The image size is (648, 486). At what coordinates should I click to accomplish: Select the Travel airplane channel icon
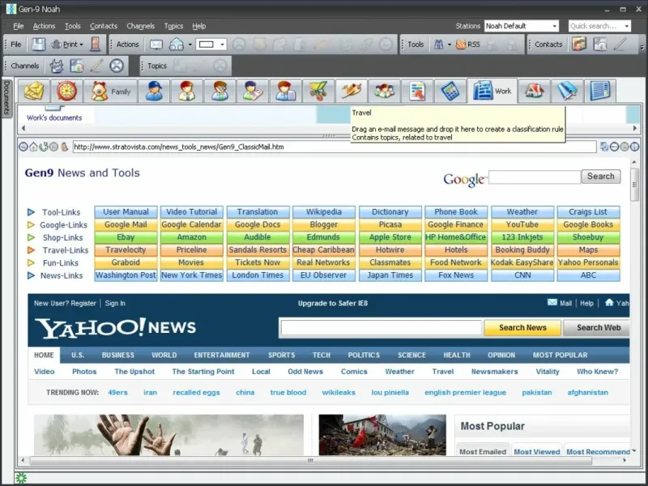(352, 91)
